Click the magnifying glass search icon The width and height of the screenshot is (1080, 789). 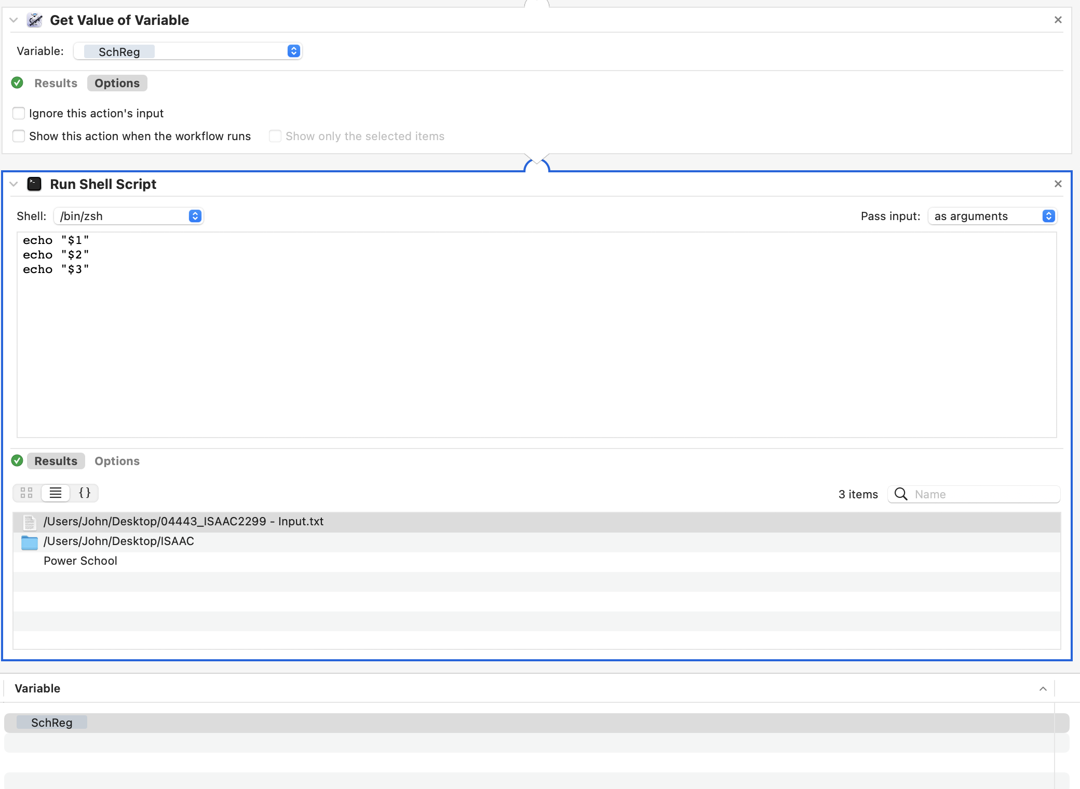coord(901,494)
